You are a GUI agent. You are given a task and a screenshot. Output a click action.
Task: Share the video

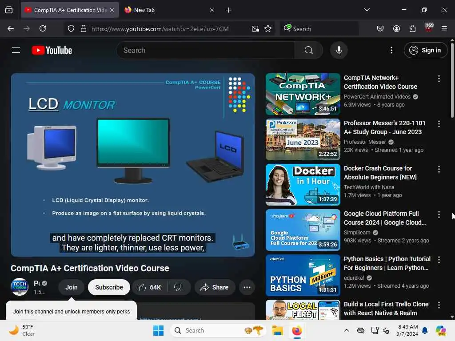[x=215, y=287]
